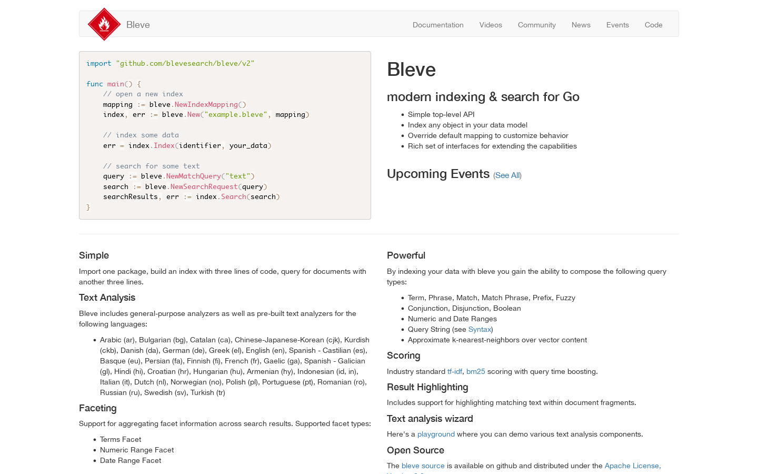
Task: Open the text analysis playground link
Action: pyautogui.click(x=436, y=434)
